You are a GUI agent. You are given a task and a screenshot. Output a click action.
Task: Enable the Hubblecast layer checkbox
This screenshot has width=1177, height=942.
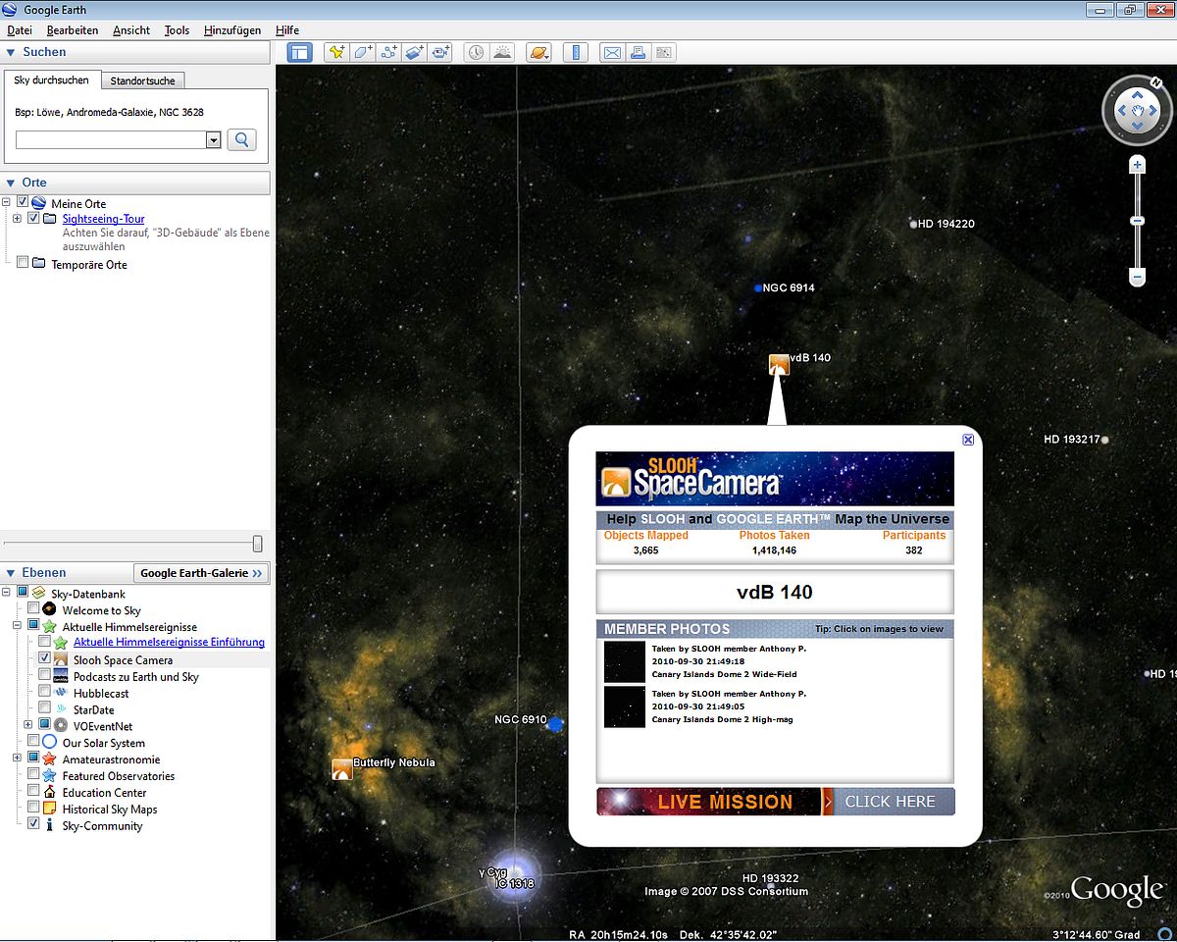pyautogui.click(x=44, y=693)
